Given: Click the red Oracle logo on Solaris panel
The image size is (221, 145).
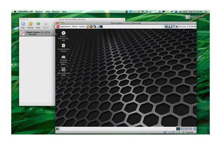Looking at the screenshot, I should click(x=58, y=26).
